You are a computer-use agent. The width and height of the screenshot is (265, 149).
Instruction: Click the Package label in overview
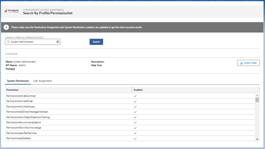coord(10,69)
